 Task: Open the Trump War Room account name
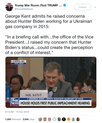coord(38,5)
